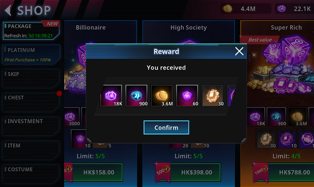314x187 pixels.
Task: Click the gold coins 3.6M reward icon
Action: coord(162,96)
